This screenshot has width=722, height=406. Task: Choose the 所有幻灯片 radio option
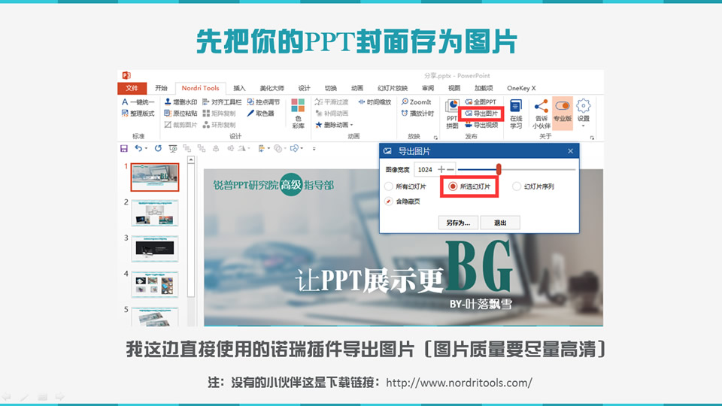pos(389,186)
